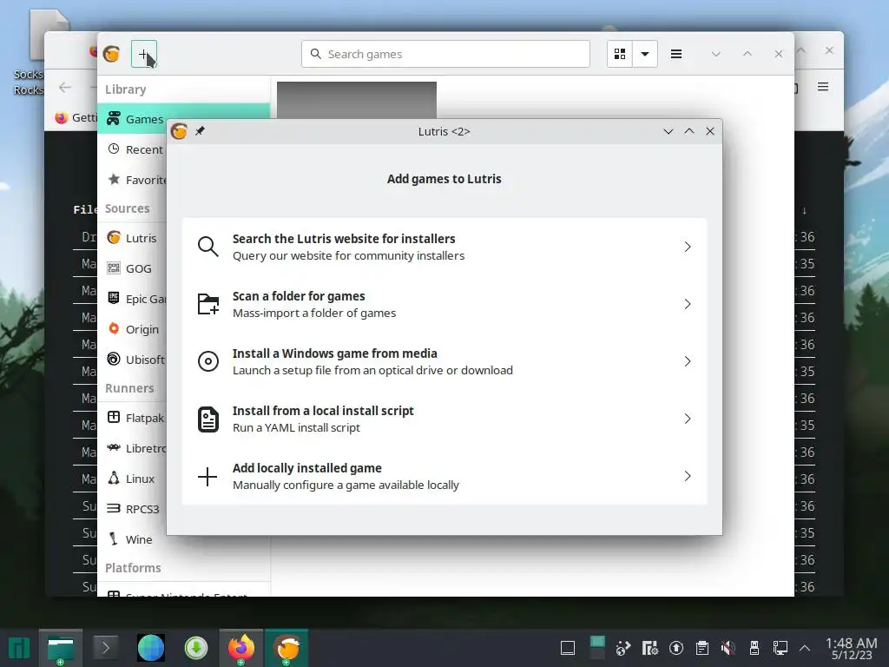Viewport: 889px width, 667px height.
Task: Choose Install a Windows game from media
Action: click(444, 361)
